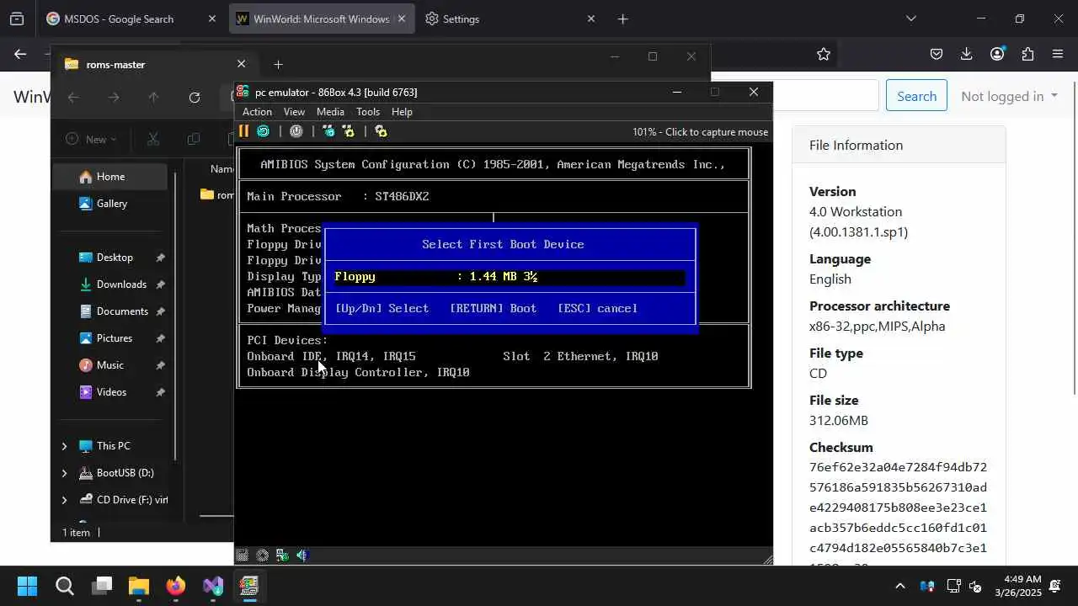Open 86Box settings from the toolbar gear icon
Screen dimensions: 1078x606
[x=381, y=131]
